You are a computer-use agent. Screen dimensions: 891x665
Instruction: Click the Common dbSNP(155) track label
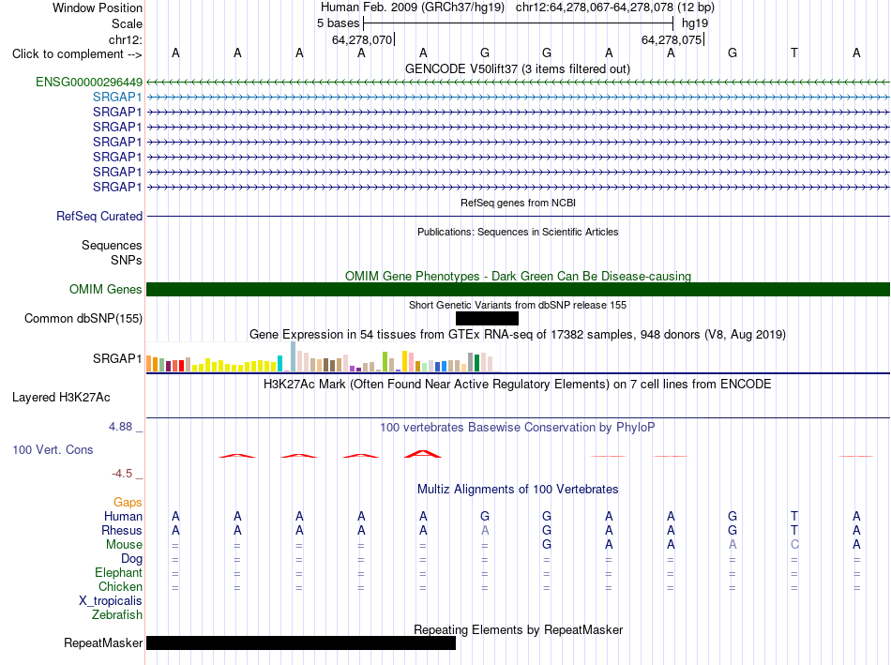click(x=83, y=318)
